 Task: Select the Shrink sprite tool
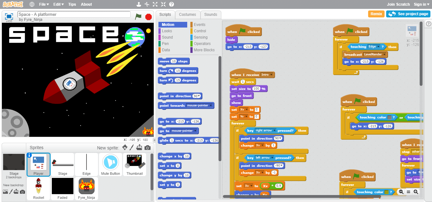coord(163,4)
